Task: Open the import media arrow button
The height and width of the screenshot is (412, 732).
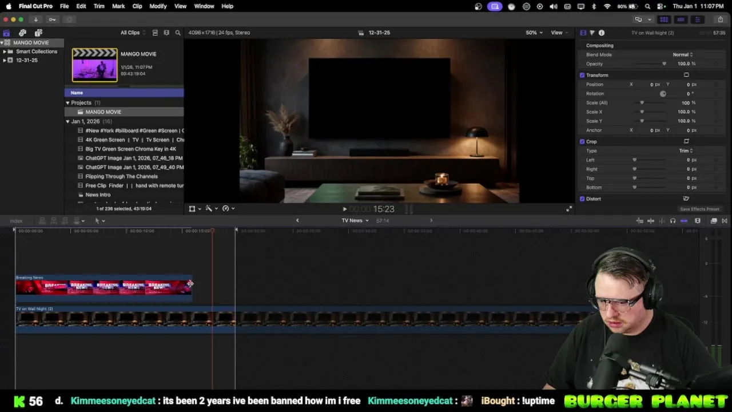Action: click(x=35, y=19)
